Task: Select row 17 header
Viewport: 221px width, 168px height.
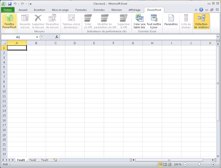Action: [4, 125]
